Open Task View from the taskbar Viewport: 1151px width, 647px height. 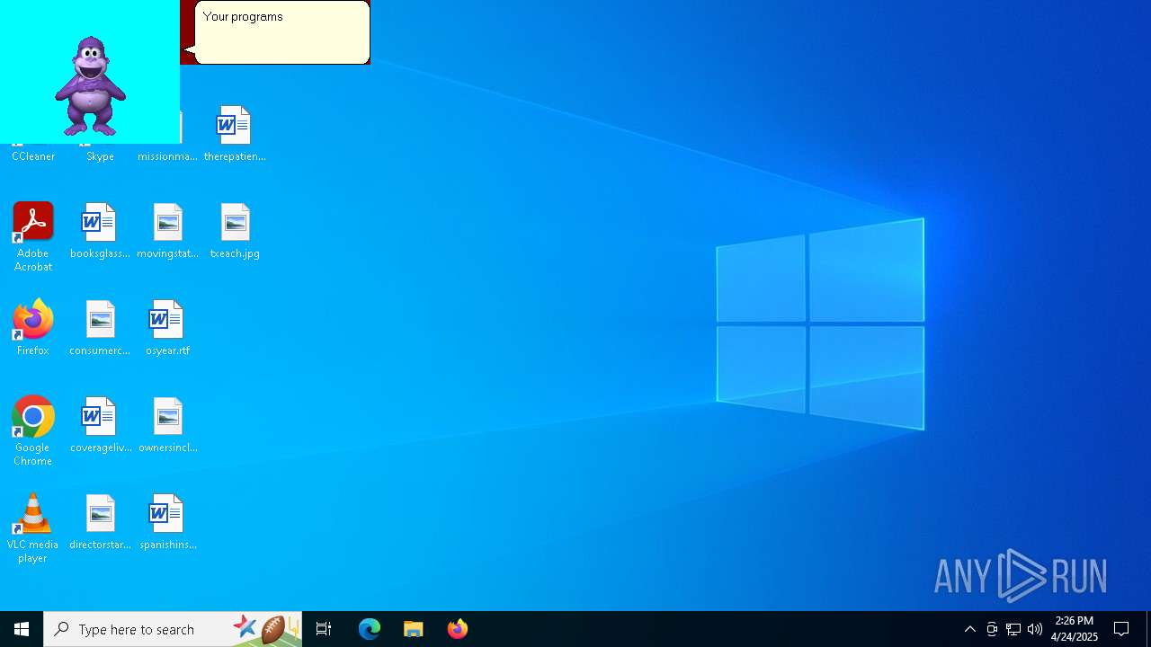point(324,629)
